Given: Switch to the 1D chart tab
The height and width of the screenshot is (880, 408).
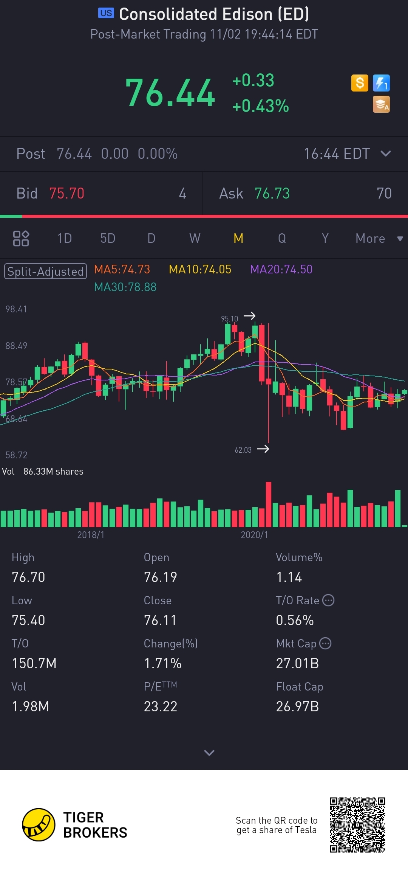Looking at the screenshot, I should point(65,238).
